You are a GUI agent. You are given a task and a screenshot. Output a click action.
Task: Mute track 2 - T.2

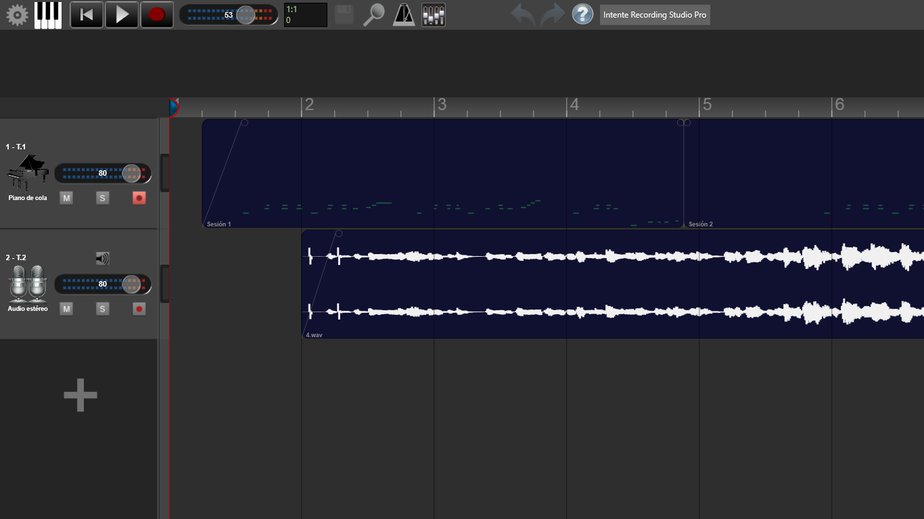click(x=66, y=309)
